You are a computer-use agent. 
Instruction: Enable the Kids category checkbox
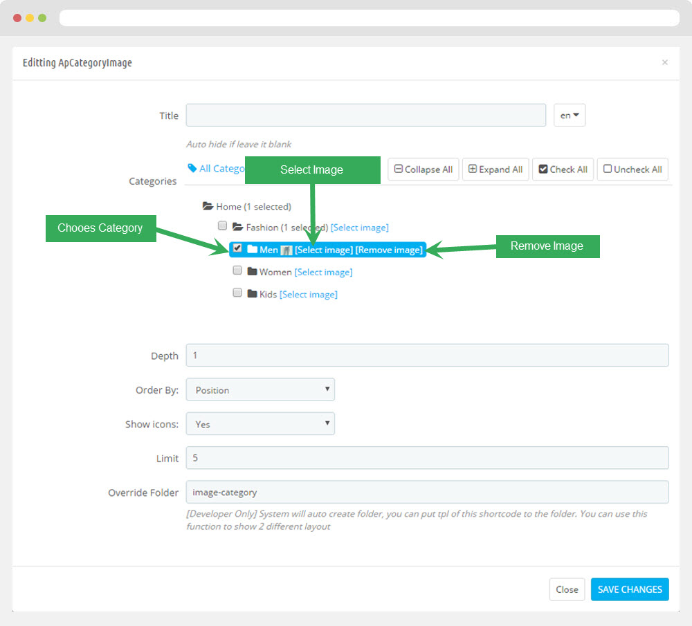tap(237, 293)
